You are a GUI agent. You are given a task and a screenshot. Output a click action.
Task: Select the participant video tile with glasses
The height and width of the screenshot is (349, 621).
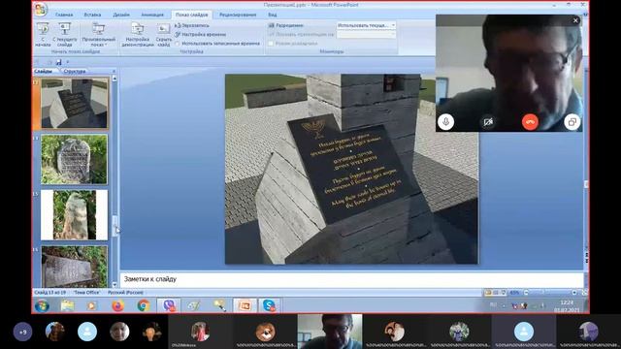[x=330, y=332]
